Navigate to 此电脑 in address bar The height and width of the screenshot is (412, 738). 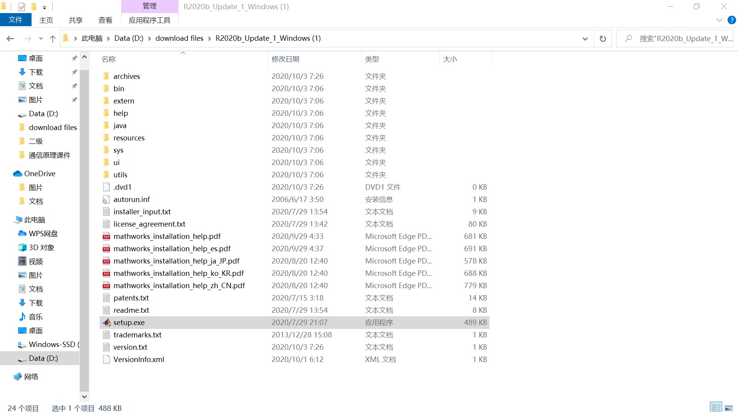click(x=92, y=38)
